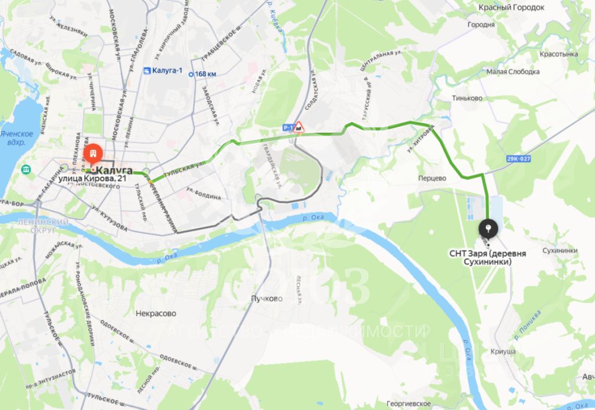
Task: Click the Р-1 highway shield badge
Action: 288,128
